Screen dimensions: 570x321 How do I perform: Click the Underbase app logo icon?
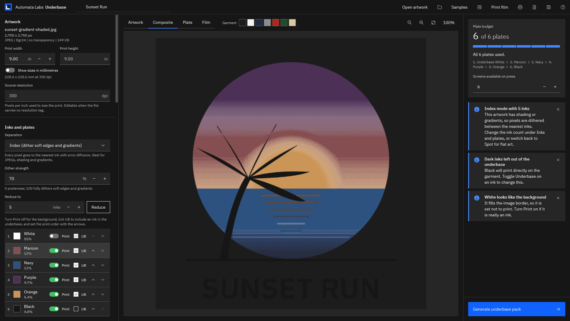pyautogui.click(x=8, y=7)
